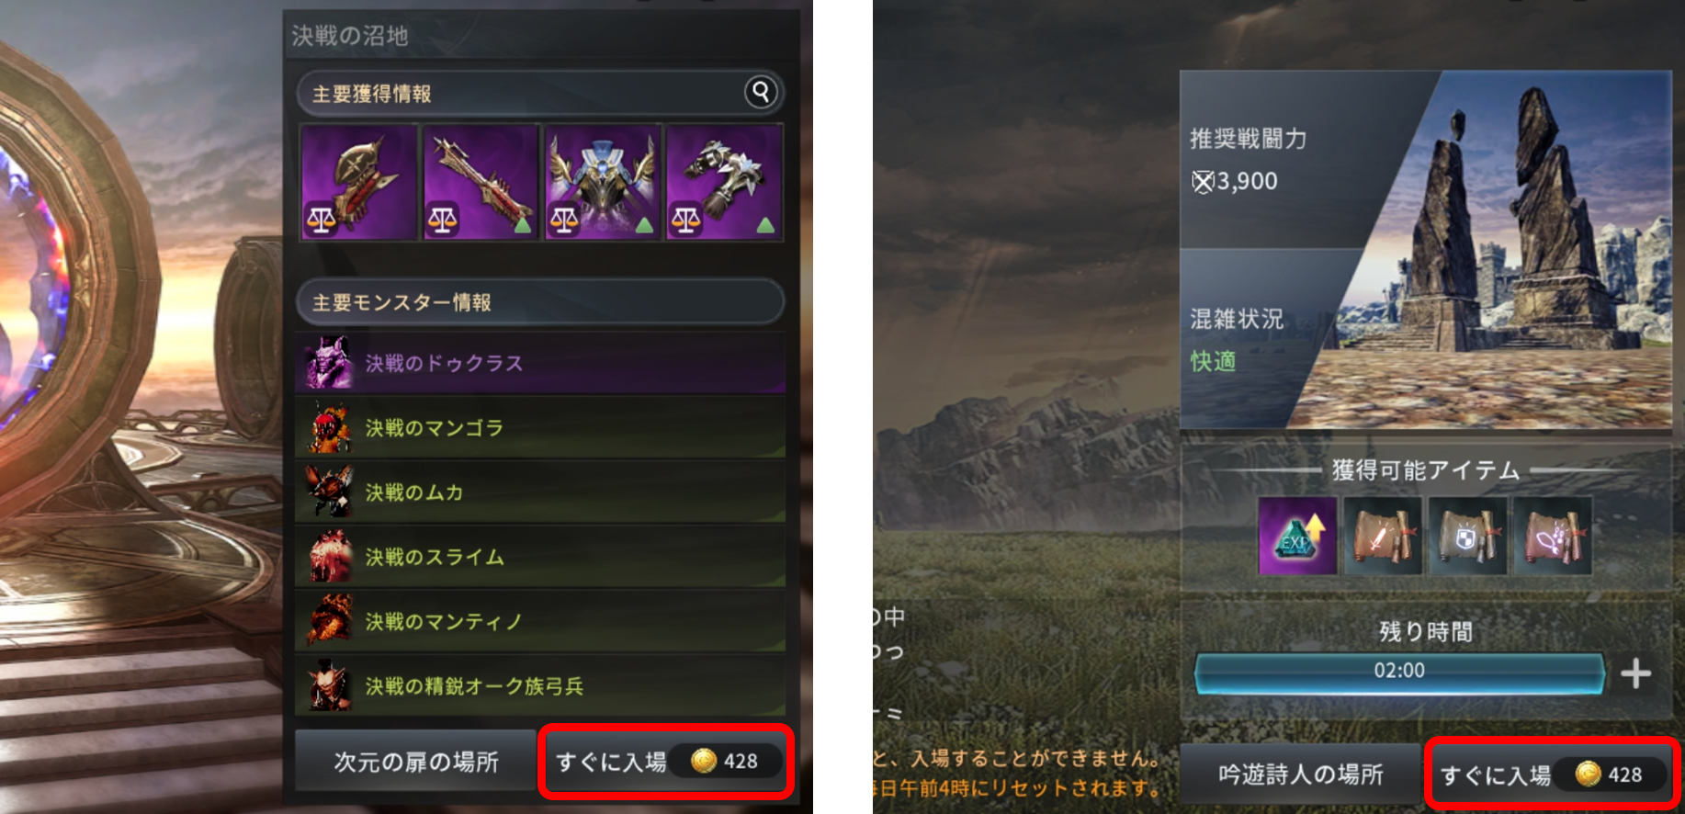Screen dimensions: 1685x814
Task: Select the gauntlet reward icon
Action: [725, 183]
